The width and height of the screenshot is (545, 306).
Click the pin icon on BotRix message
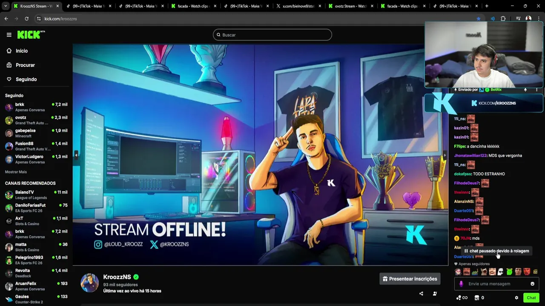click(525, 90)
